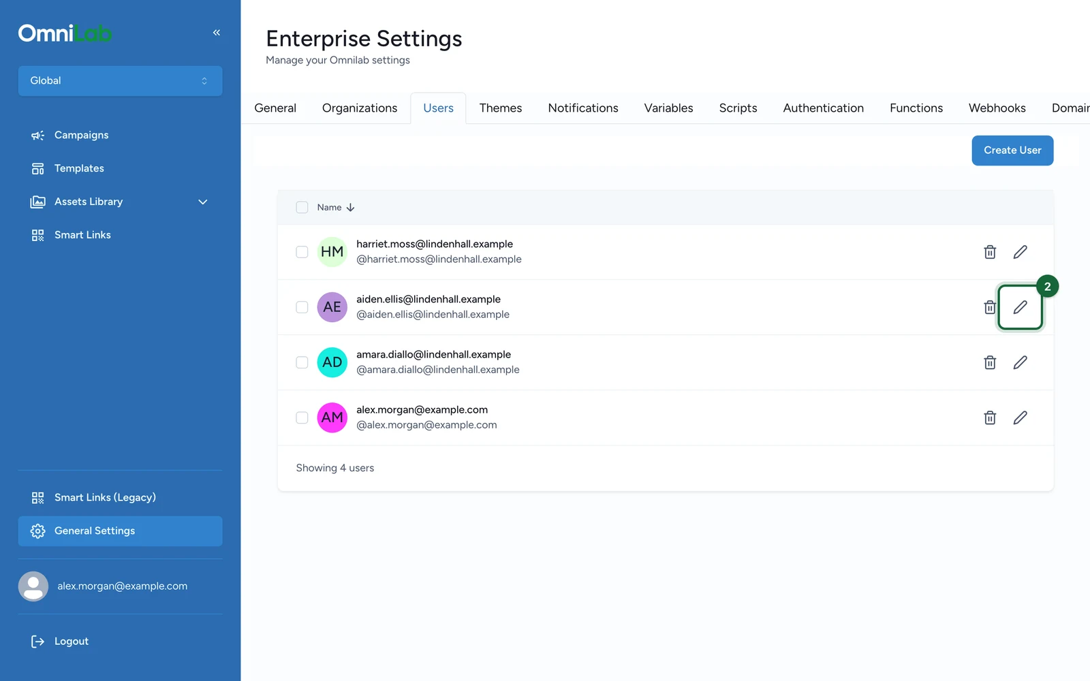Image resolution: width=1090 pixels, height=681 pixels.
Task: Go to the Themes tab
Action: (x=501, y=108)
